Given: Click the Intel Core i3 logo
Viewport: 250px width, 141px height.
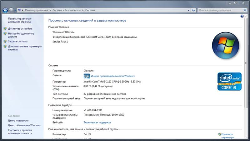Looking at the screenshot, I should pyautogui.click(x=229, y=82).
